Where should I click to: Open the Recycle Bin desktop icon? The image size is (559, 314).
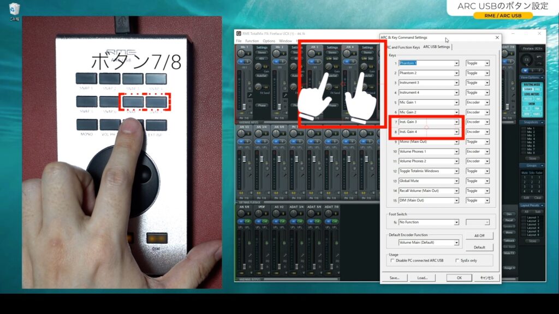(x=14, y=11)
